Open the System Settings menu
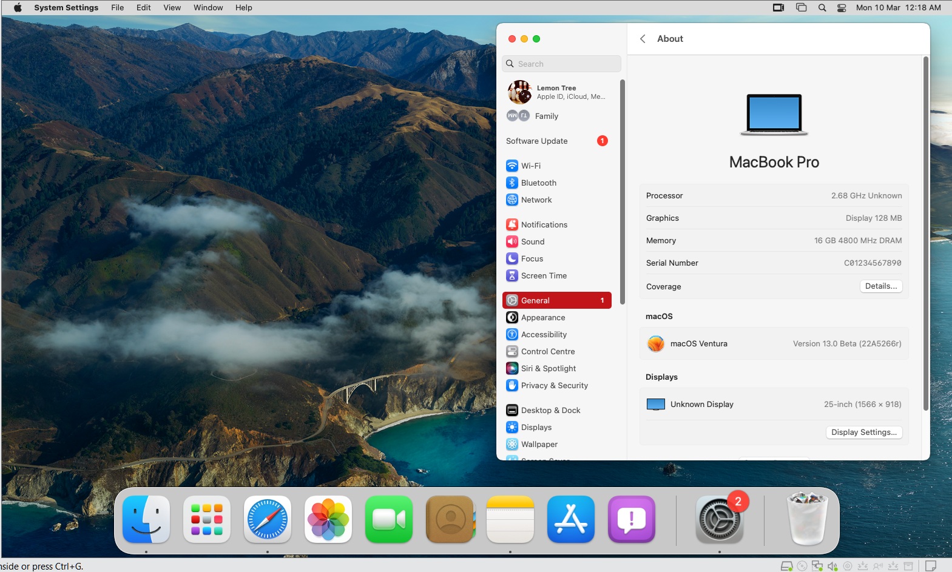Screen dimensions: 952x572 [x=66, y=7]
